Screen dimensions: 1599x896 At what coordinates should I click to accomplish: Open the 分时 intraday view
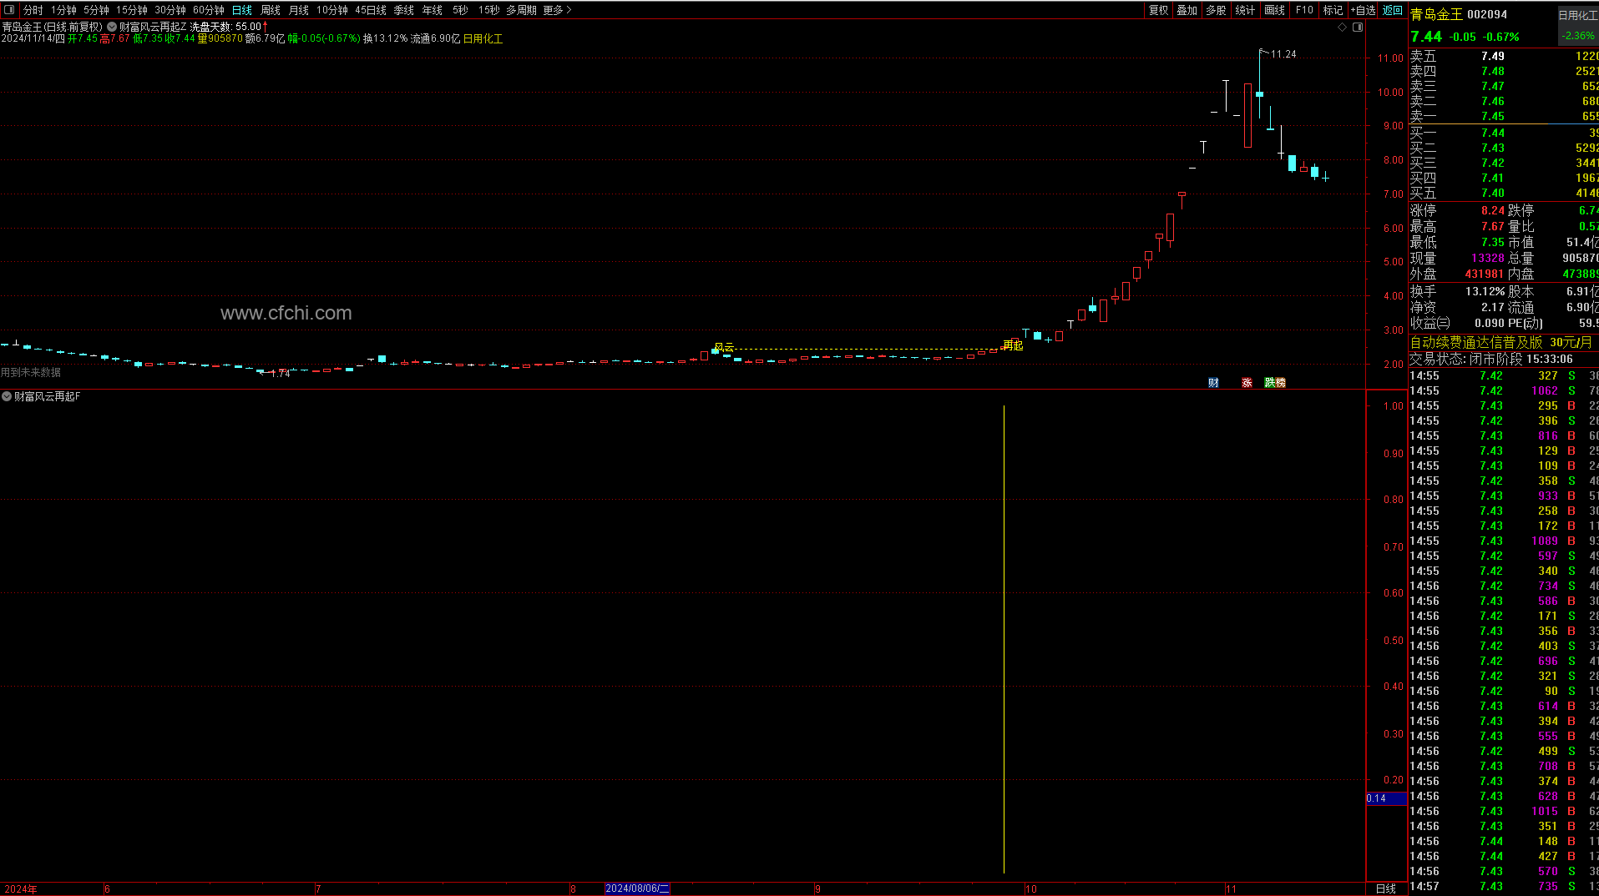(33, 10)
